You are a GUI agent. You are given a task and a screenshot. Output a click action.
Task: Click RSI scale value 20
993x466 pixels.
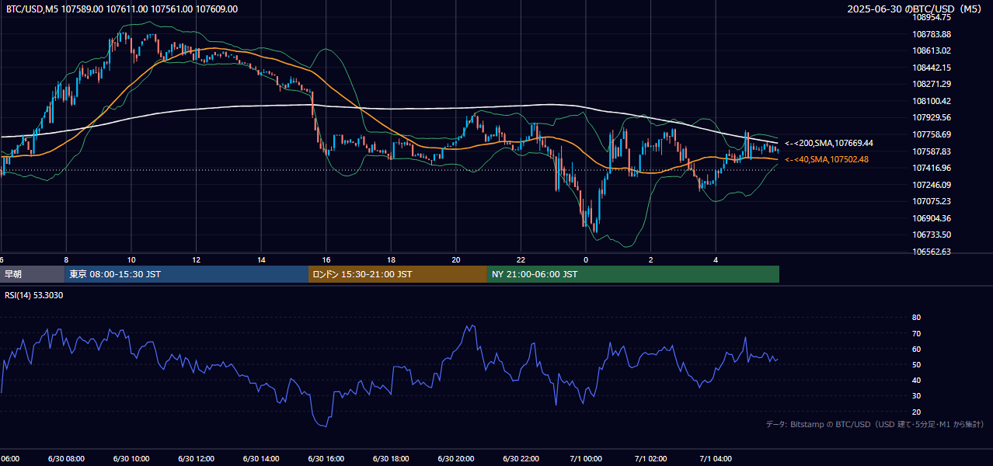click(x=916, y=412)
